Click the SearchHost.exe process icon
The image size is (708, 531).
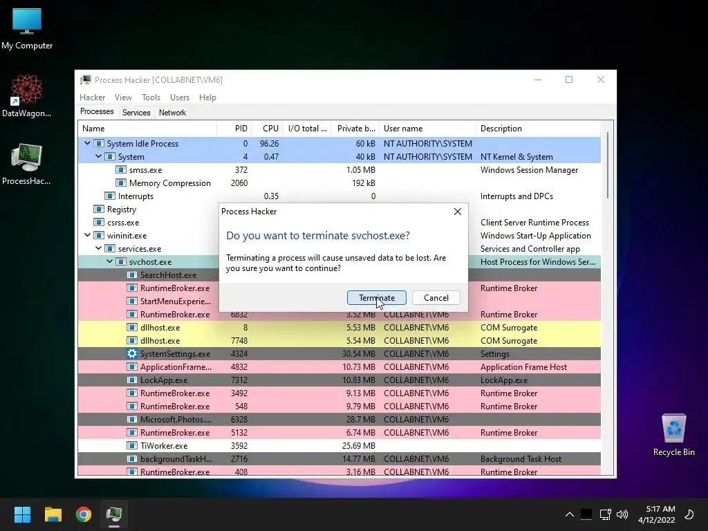coord(132,275)
